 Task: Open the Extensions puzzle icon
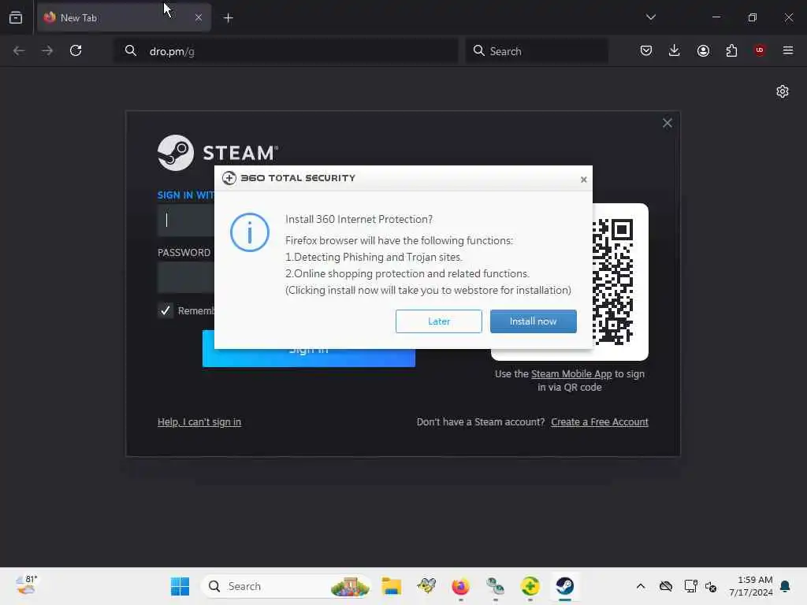click(731, 50)
